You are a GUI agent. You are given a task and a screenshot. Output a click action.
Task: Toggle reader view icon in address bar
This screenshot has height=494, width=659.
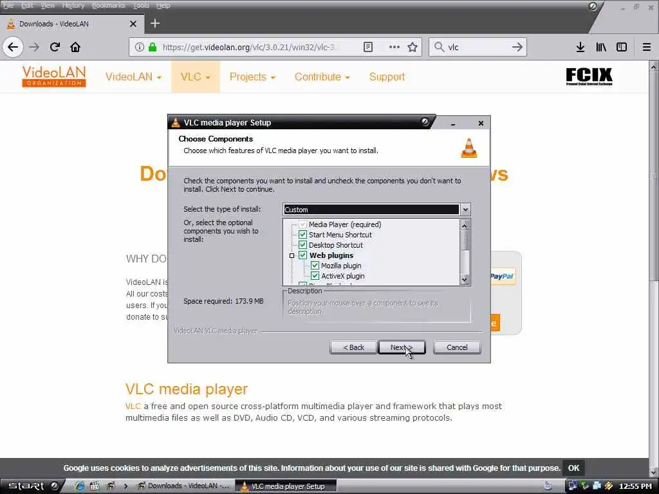coord(367,47)
